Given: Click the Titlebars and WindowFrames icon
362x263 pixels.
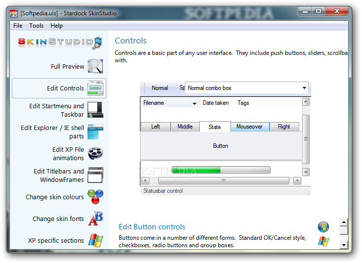Looking at the screenshot, I should (x=95, y=175).
